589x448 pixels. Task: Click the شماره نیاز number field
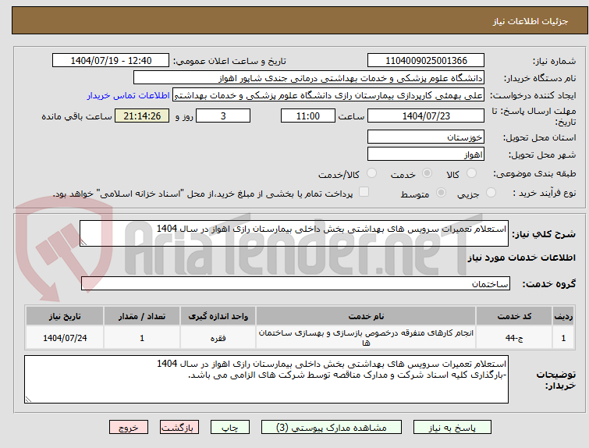coord(426,61)
